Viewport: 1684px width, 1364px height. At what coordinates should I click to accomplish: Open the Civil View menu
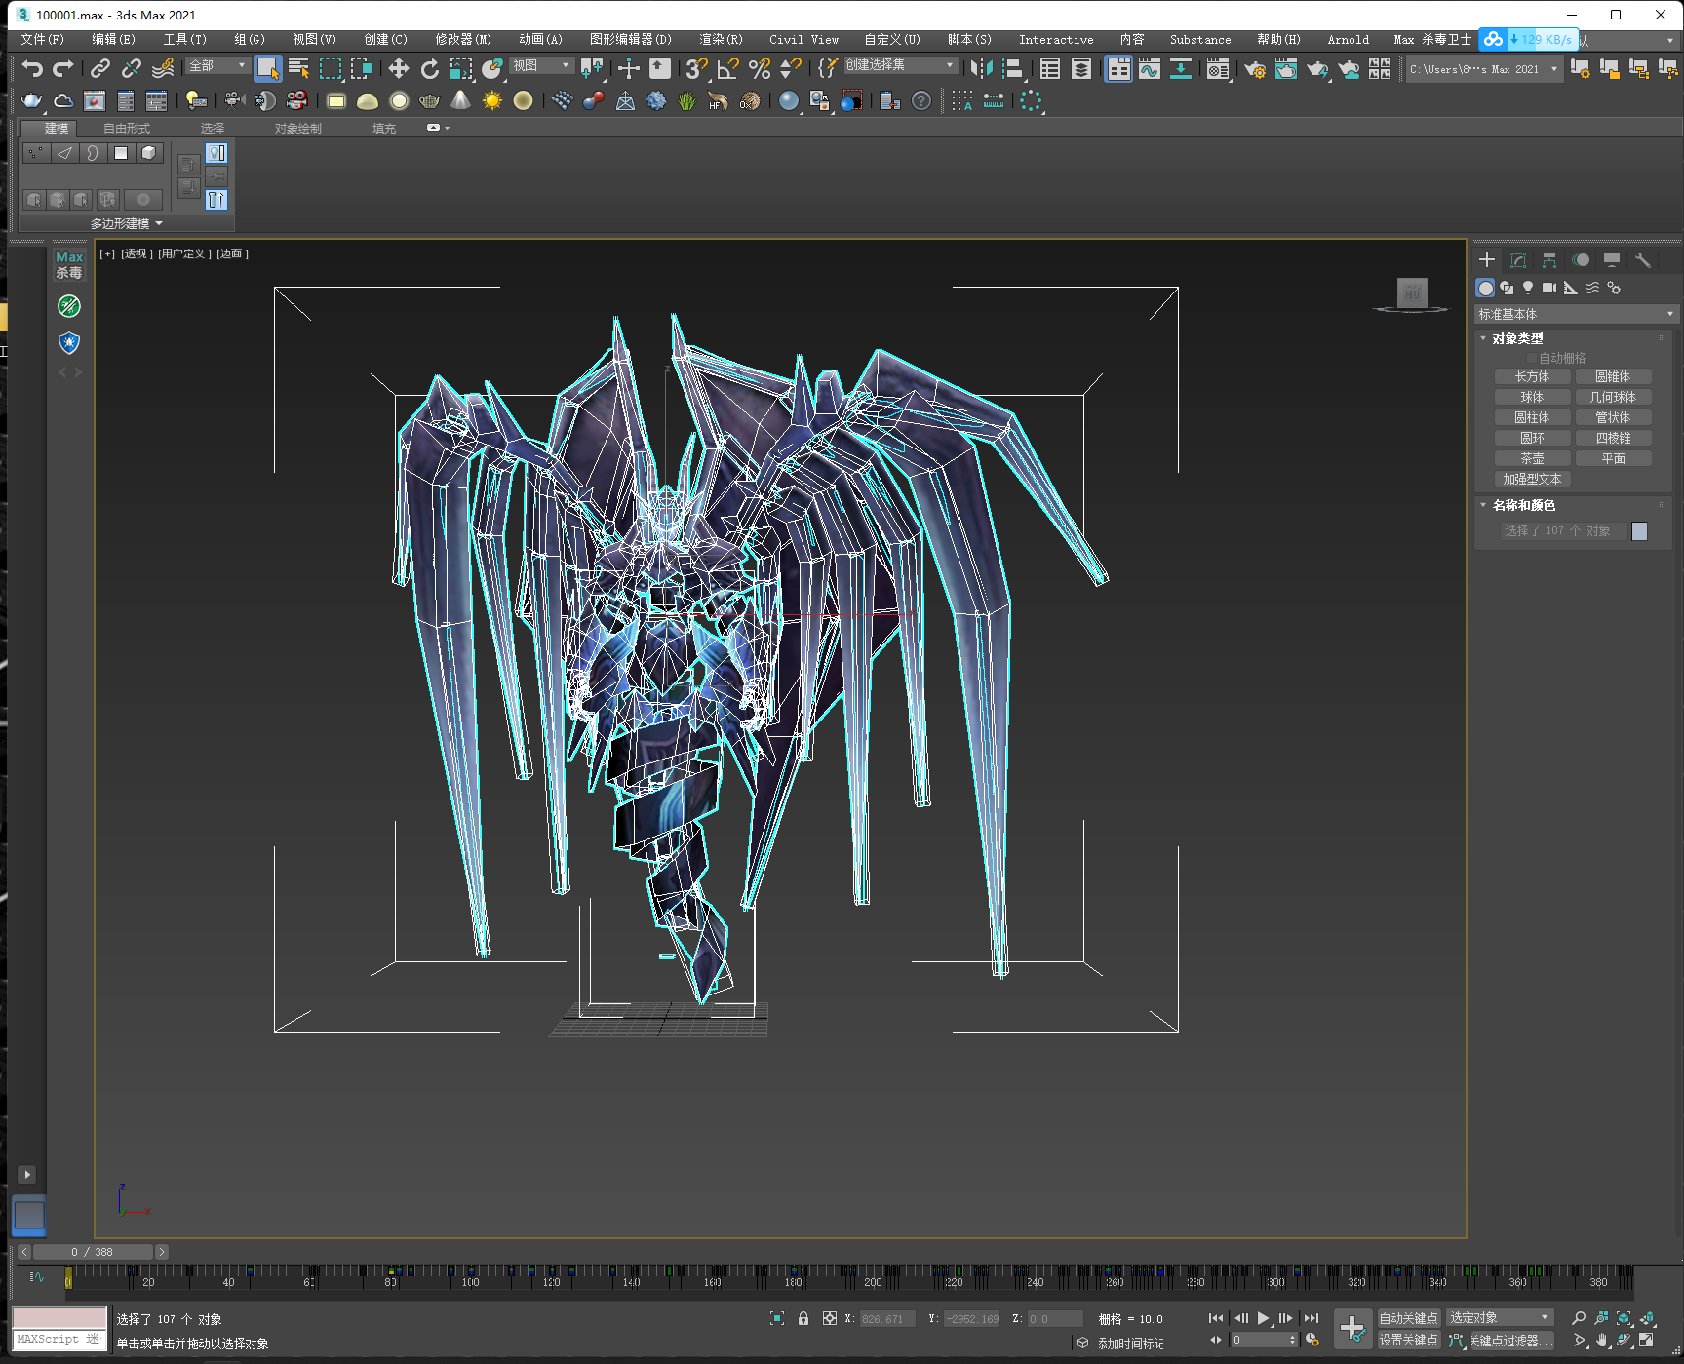point(803,40)
